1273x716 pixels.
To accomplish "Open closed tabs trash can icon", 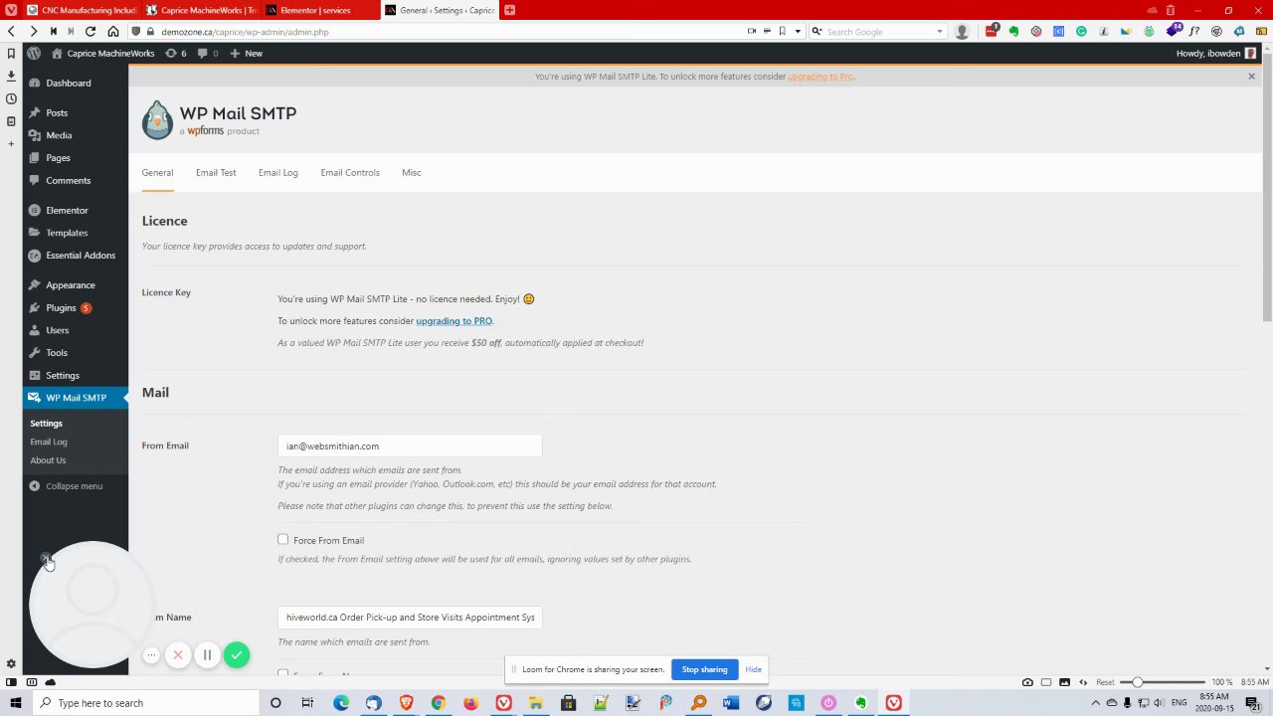I will click(1171, 10).
